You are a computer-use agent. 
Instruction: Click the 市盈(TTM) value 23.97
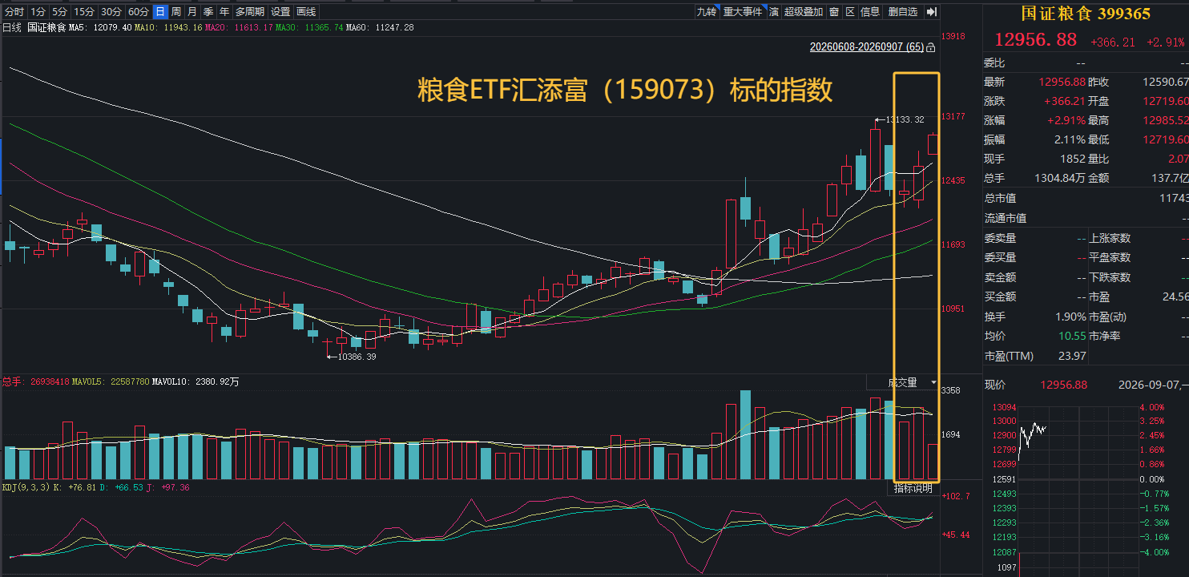pyautogui.click(x=1072, y=356)
